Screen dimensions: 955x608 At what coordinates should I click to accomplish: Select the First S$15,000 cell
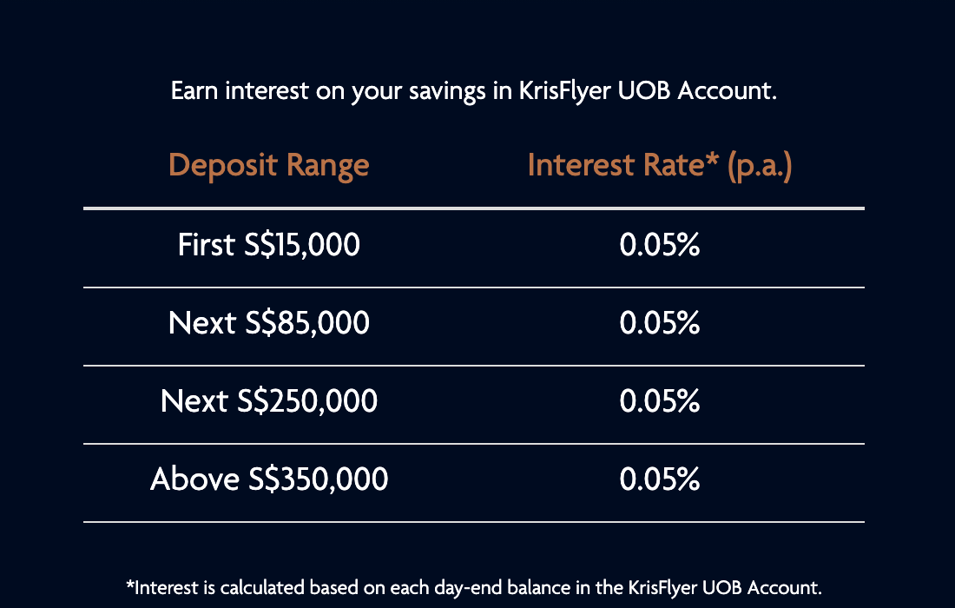pyautogui.click(x=268, y=245)
